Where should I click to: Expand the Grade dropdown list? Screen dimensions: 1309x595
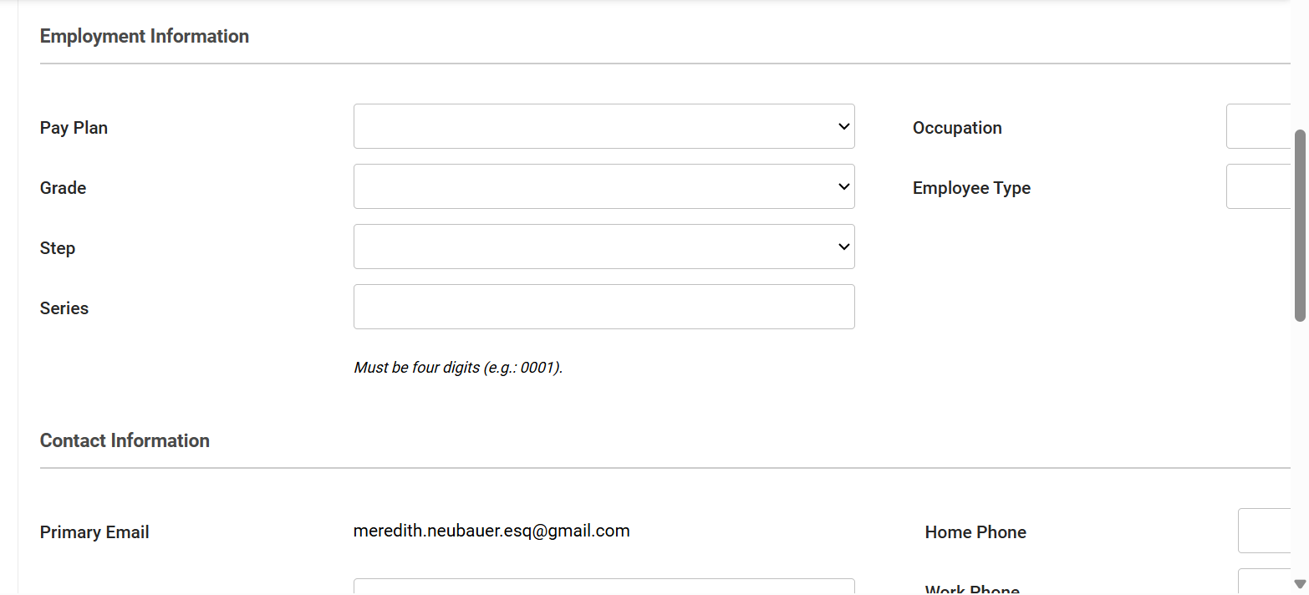pos(604,186)
